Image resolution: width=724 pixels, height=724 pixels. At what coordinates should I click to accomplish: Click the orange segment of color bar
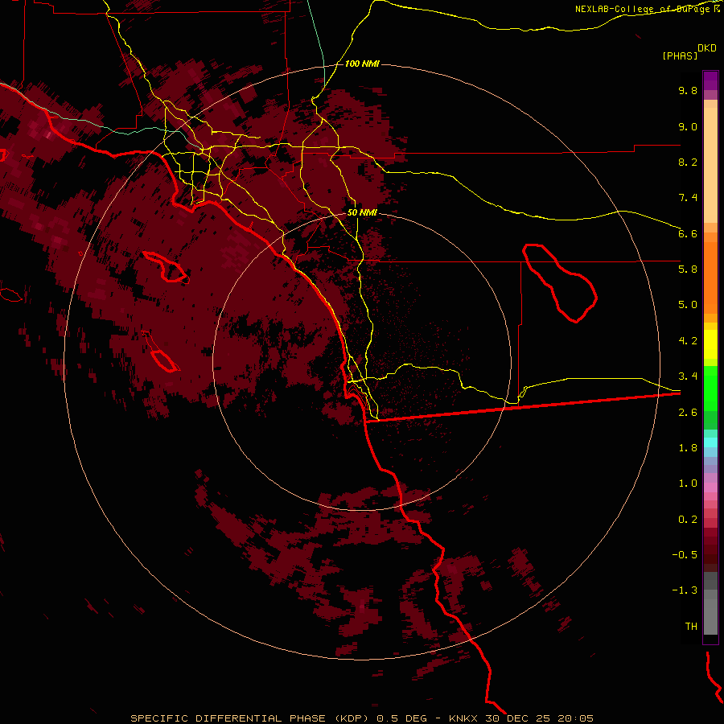(x=710, y=277)
